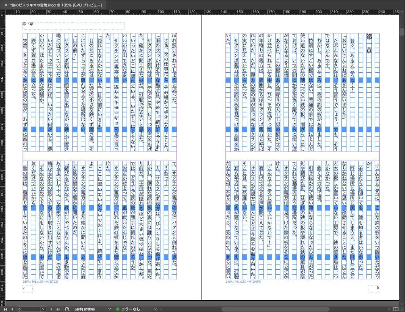Go to the previous page
The width and height of the screenshot is (405, 312).
[12, 309]
